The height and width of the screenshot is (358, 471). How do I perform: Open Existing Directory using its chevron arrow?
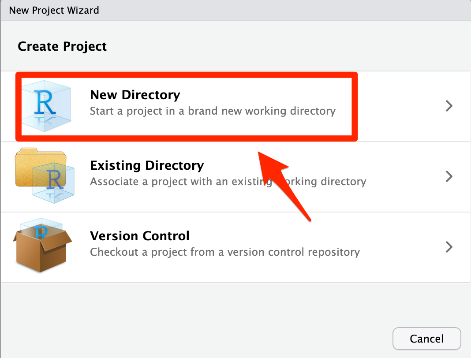(449, 176)
